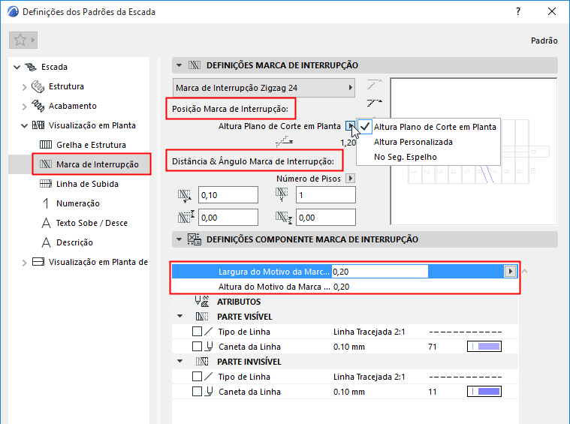Viewport: 570px width, 424px height.
Task: Click the Numeração icon
Action: coord(46,203)
